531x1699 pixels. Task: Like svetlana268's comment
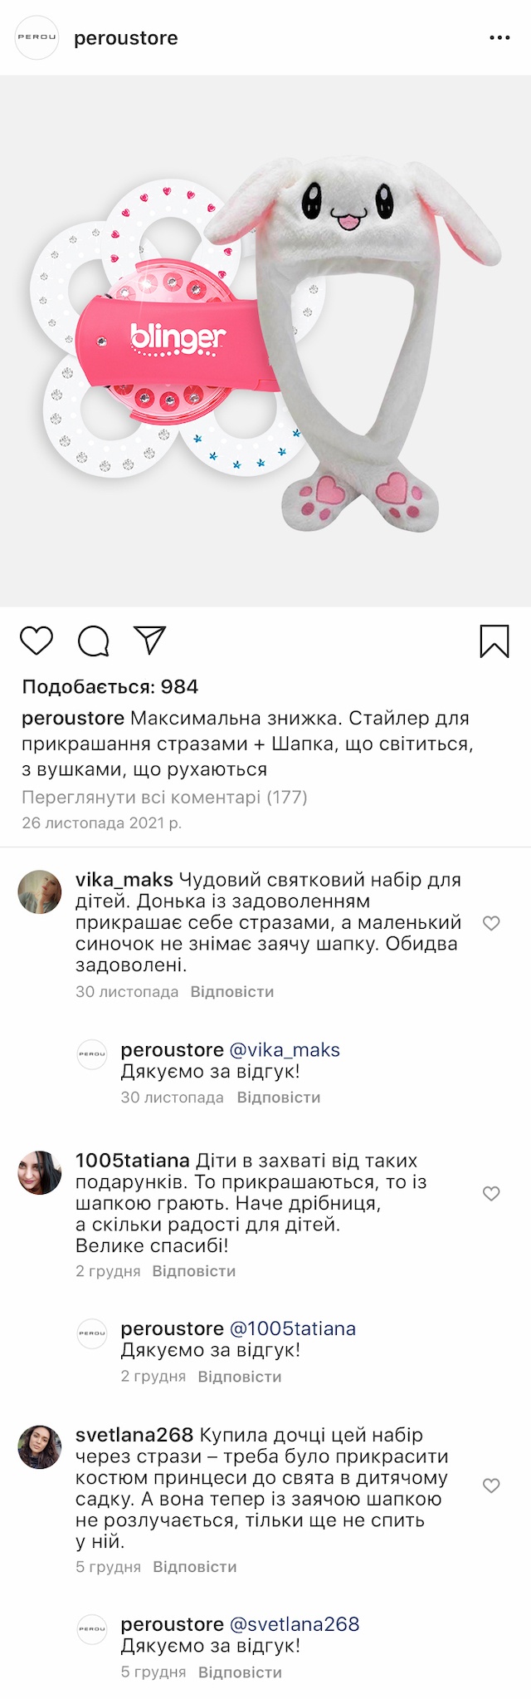(491, 1485)
